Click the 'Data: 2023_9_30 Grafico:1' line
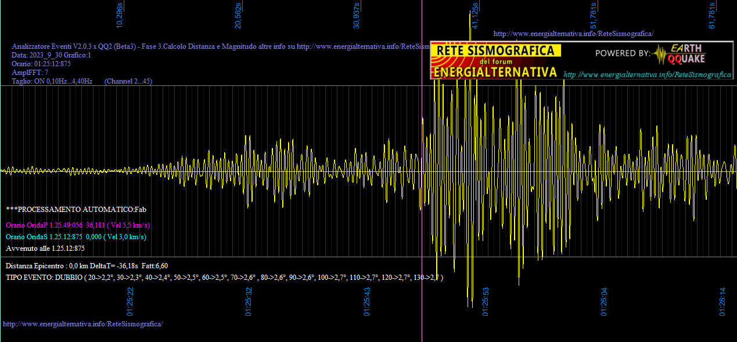 (52, 55)
